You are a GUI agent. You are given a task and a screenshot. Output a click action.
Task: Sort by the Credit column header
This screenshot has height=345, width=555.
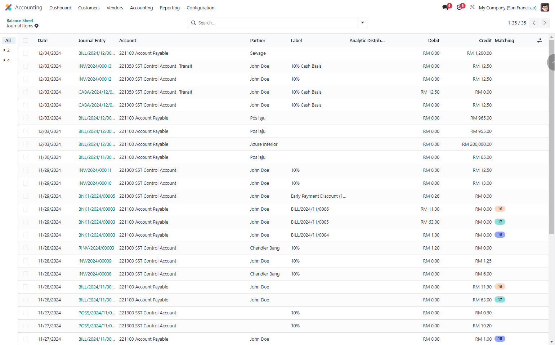pos(485,40)
